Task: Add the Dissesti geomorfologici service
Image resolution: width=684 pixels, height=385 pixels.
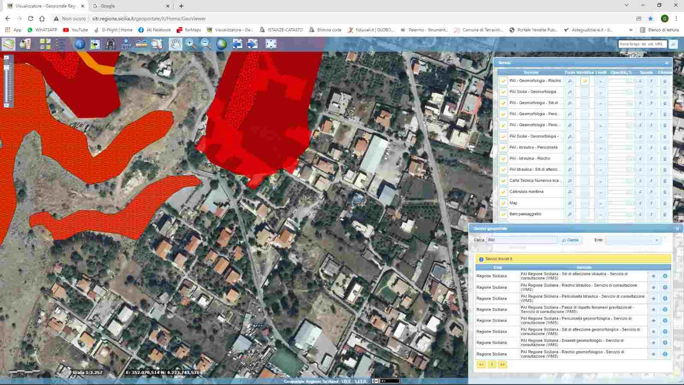Action: click(653, 343)
